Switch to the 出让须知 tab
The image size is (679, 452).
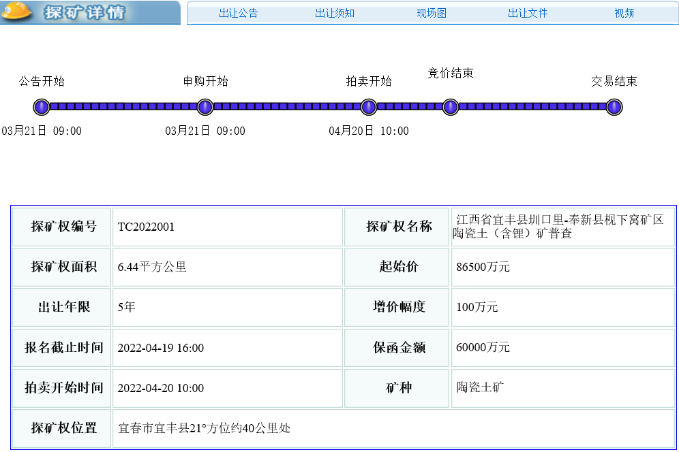(x=335, y=13)
